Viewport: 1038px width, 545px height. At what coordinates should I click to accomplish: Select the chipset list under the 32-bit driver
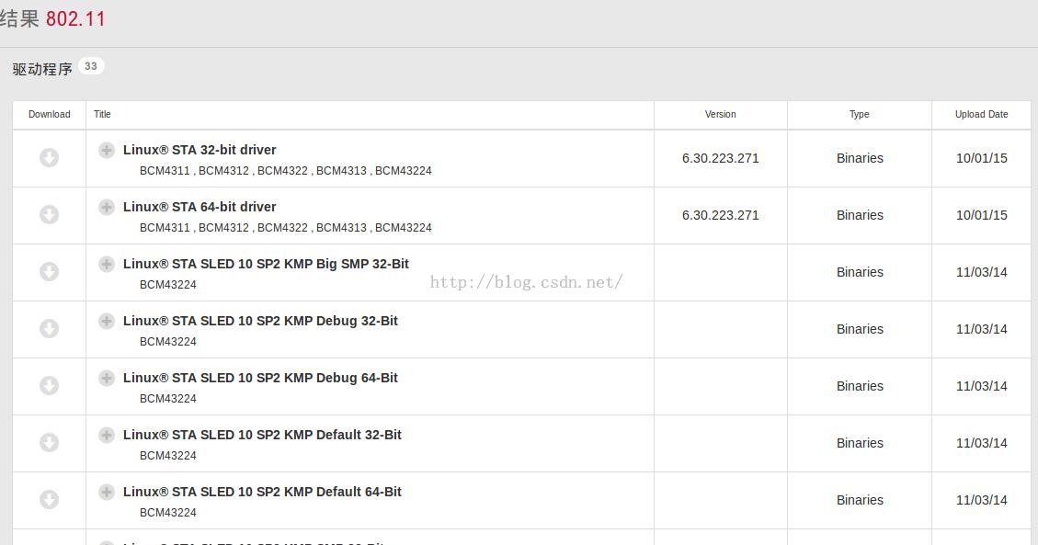285,171
